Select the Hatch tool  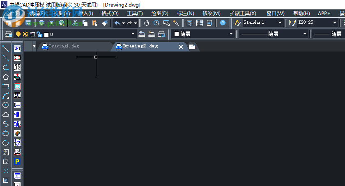(x=6, y=180)
